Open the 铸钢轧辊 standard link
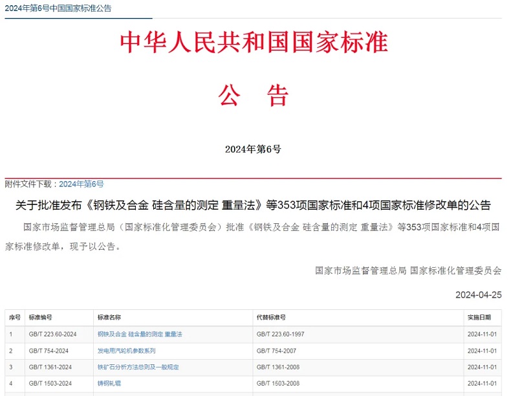511x396 pixels. tap(108, 383)
